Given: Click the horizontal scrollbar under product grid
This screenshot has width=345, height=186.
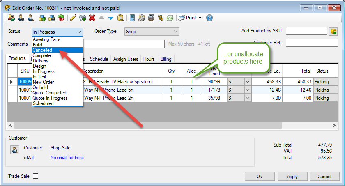Looking at the screenshot, I should coord(164,126).
